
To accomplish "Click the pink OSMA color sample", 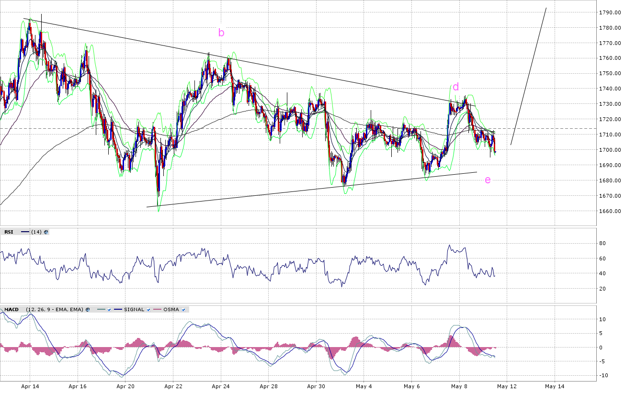I will tap(157, 310).
